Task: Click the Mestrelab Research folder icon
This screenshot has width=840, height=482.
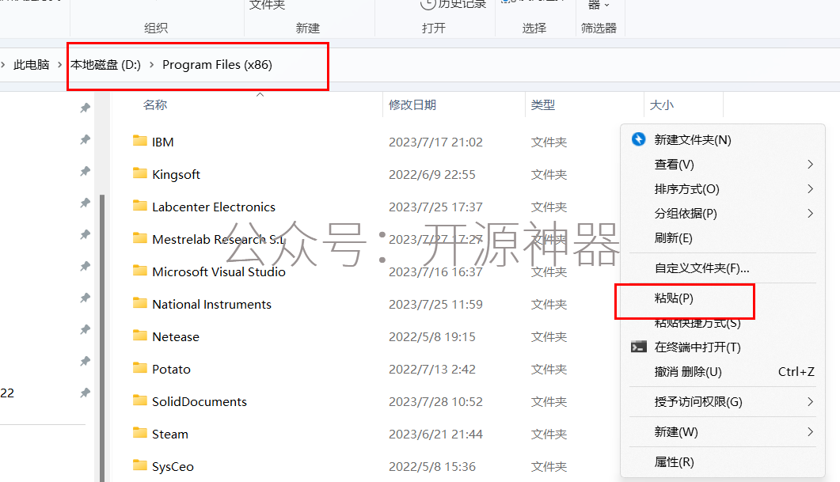Action: (140, 237)
